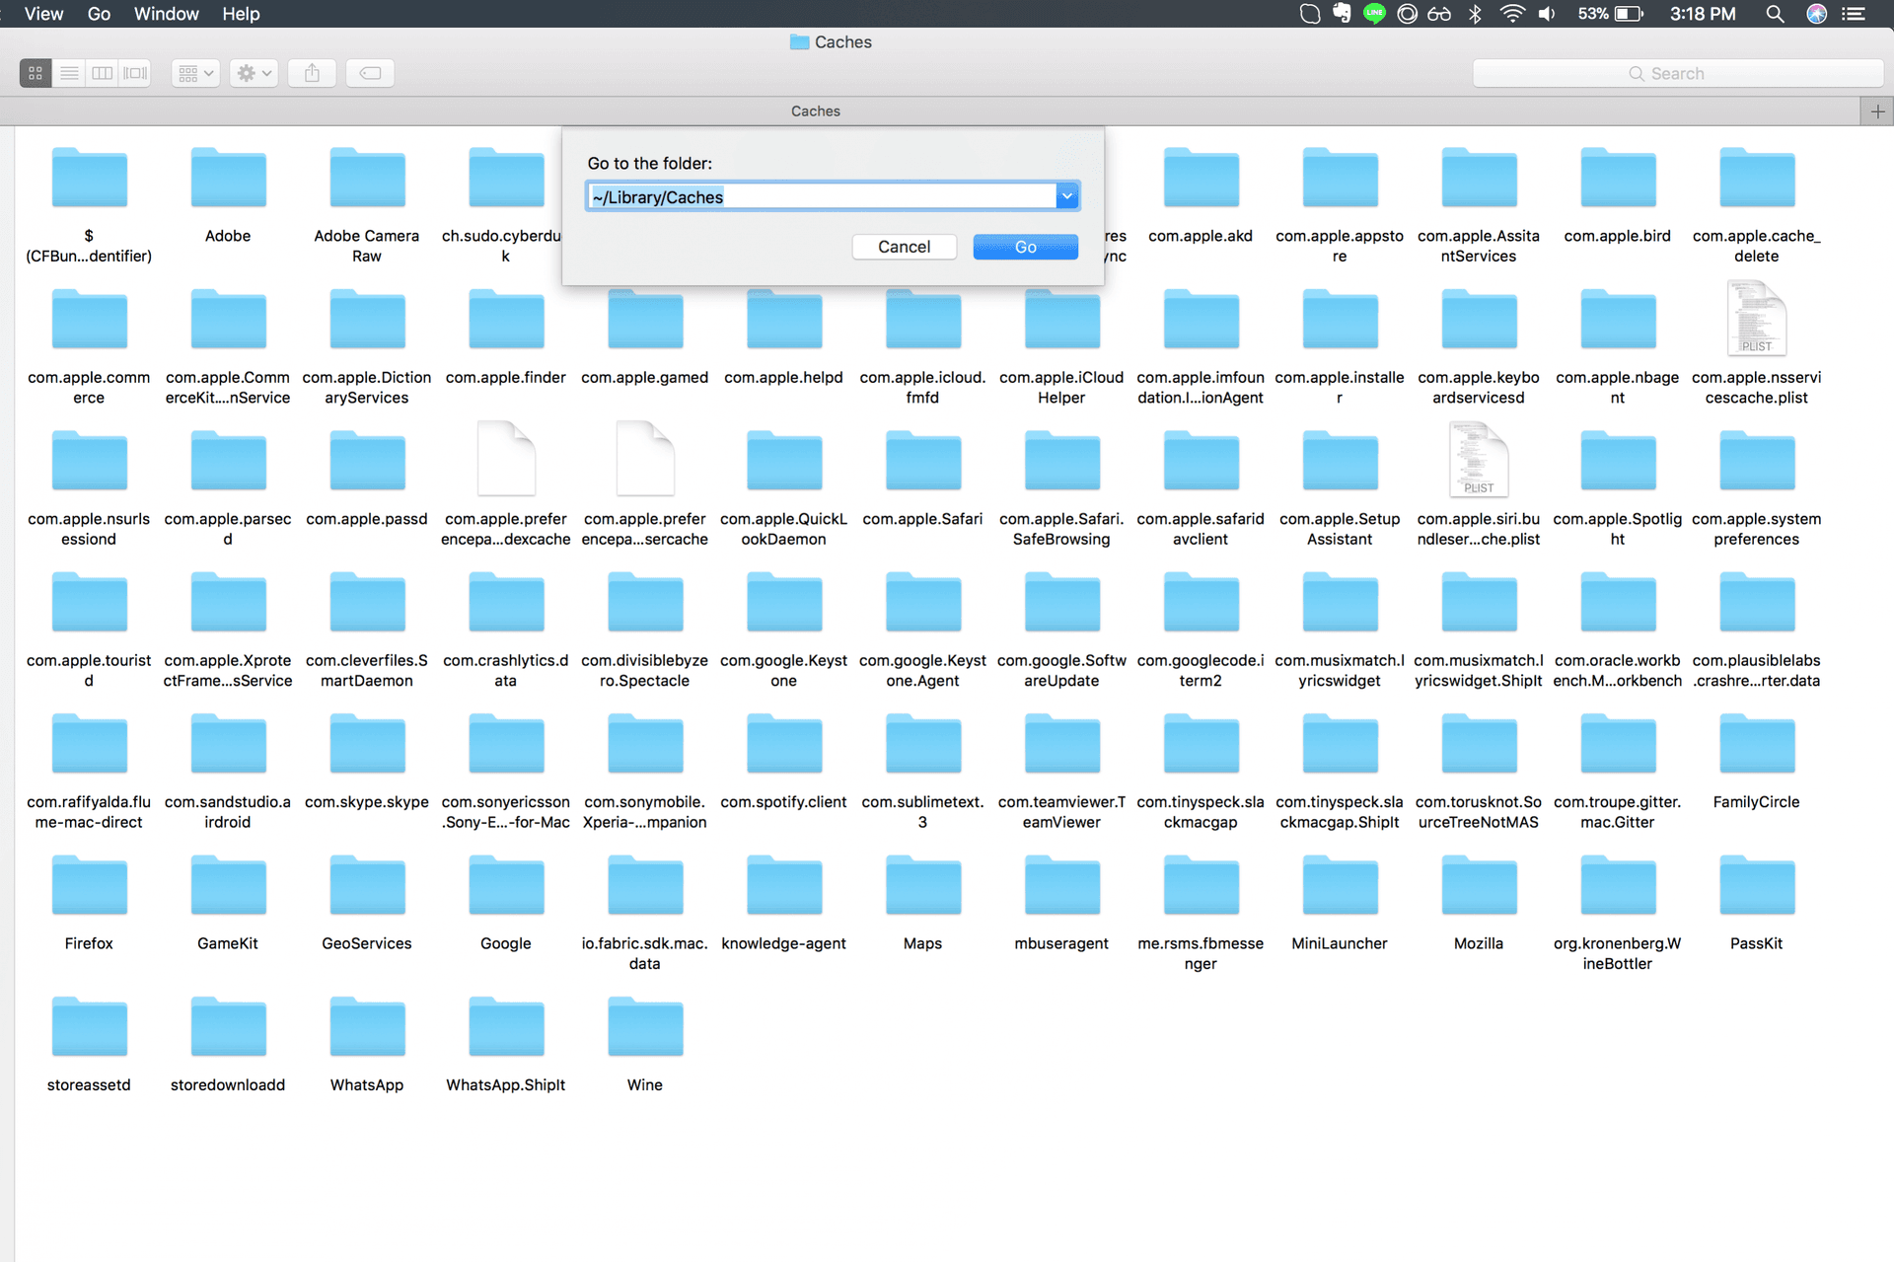Open the Action gear menu
Image resolution: width=1894 pixels, height=1262 pixels.
[254, 73]
